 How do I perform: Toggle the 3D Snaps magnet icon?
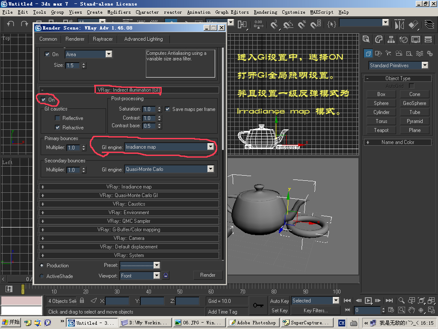tap(274, 24)
